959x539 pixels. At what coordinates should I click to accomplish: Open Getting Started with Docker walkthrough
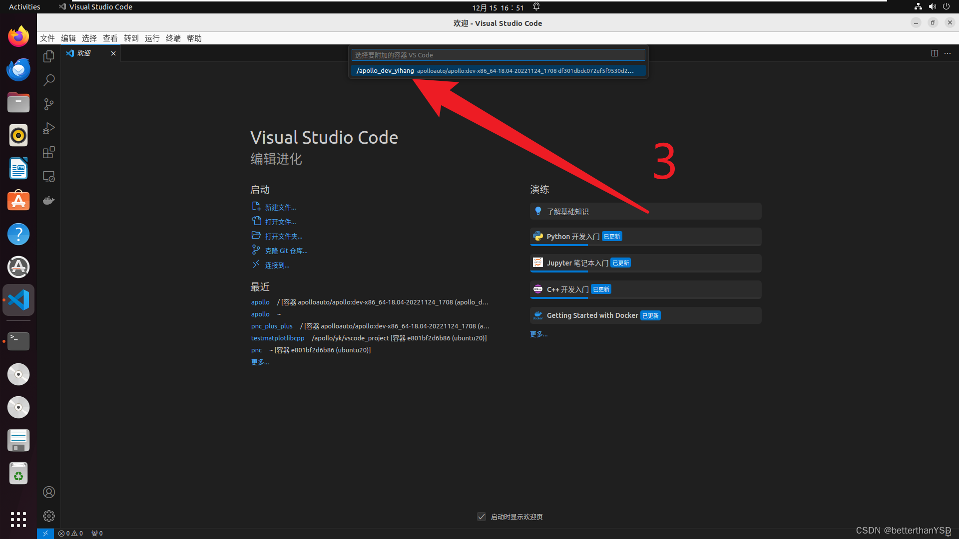[645, 315]
